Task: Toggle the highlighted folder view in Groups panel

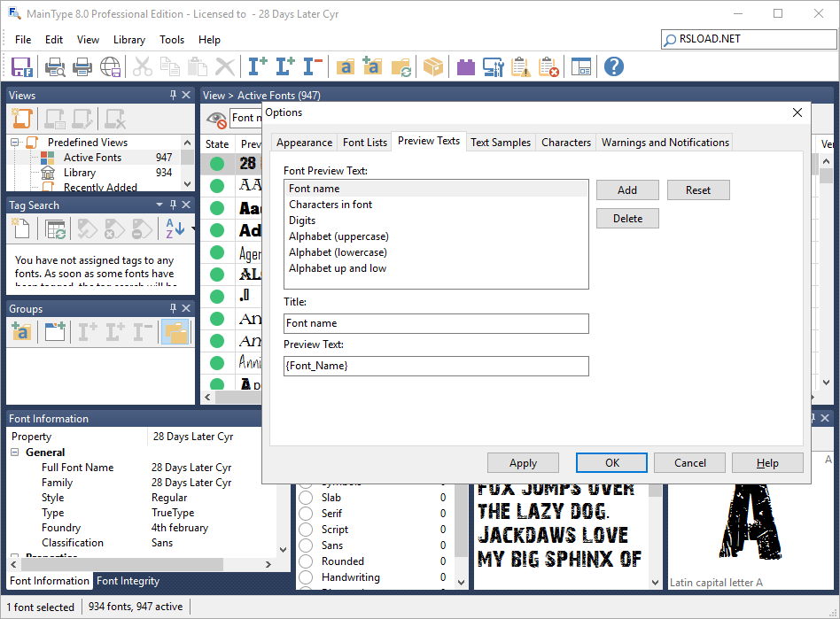Action: coord(175,332)
